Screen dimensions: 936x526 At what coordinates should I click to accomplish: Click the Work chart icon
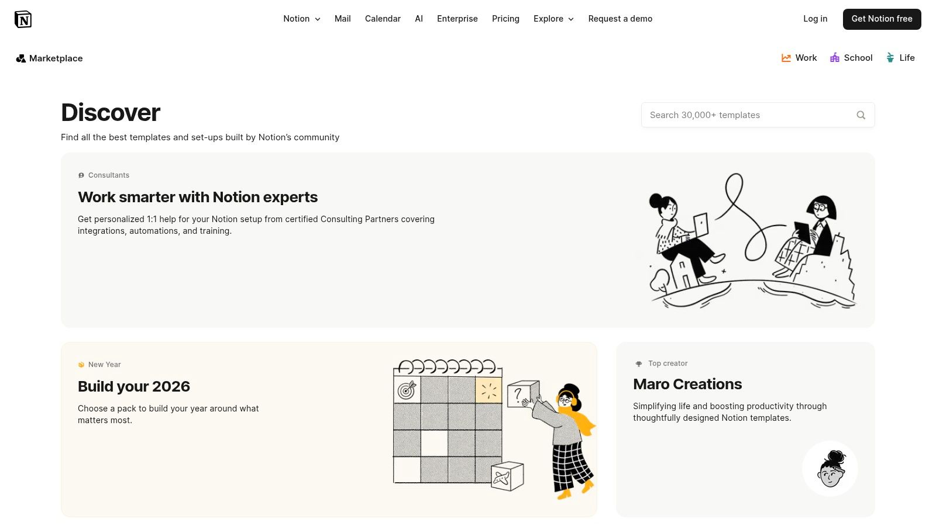[786, 57]
